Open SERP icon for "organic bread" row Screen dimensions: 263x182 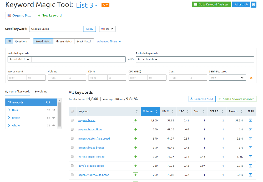point(250,120)
